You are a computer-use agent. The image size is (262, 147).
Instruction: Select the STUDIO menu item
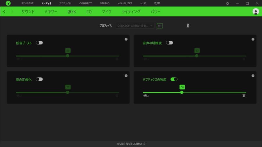pyautogui.click(x=105, y=3)
